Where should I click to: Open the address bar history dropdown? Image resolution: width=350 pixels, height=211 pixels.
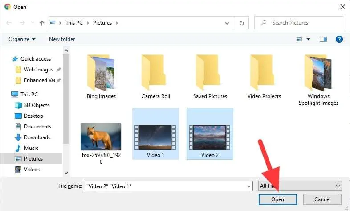point(227,23)
